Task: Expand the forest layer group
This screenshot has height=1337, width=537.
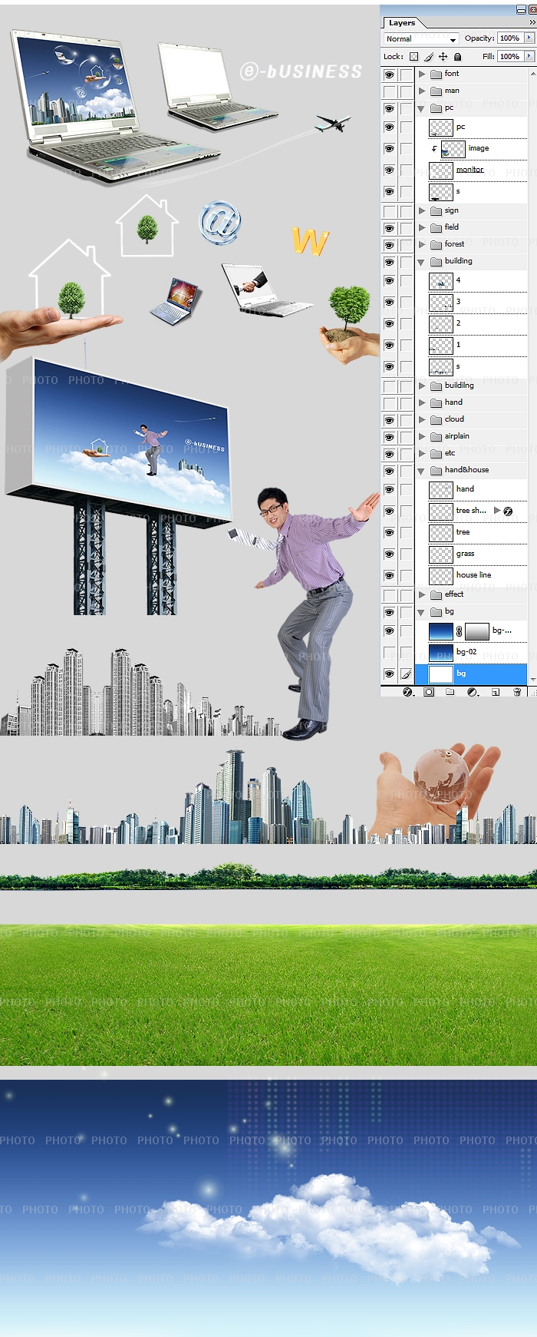Action: click(421, 244)
